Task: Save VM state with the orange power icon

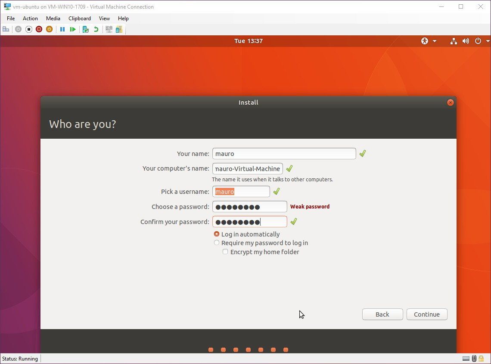Action: click(49, 29)
